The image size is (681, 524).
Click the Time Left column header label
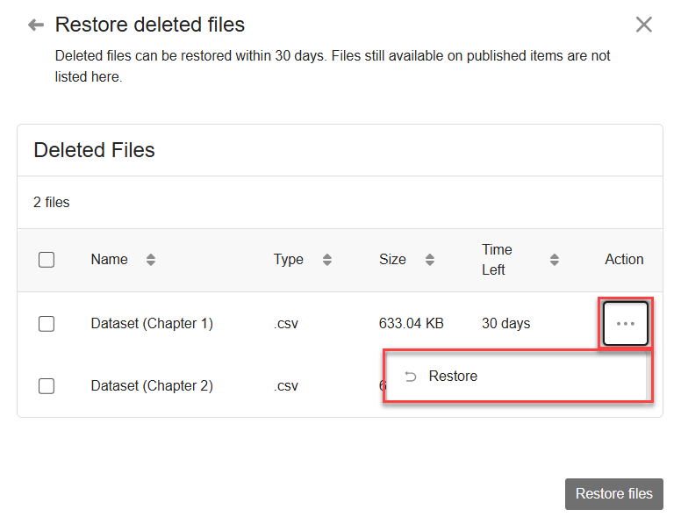coord(497,260)
